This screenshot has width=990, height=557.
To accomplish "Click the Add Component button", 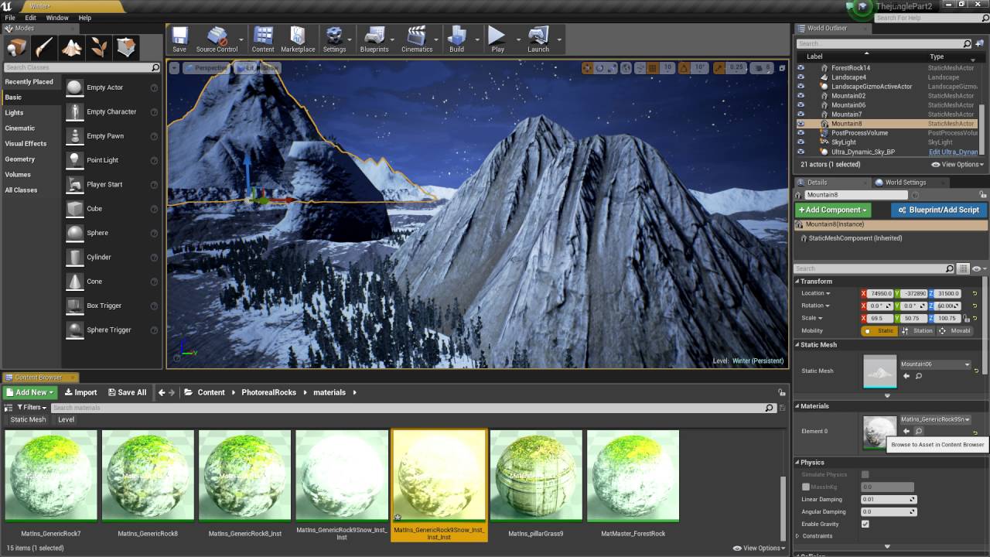I will pyautogui.click(x=833, y=210).
